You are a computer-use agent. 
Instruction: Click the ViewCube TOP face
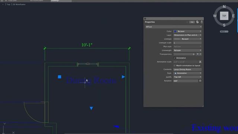click(x=224, y=16)
